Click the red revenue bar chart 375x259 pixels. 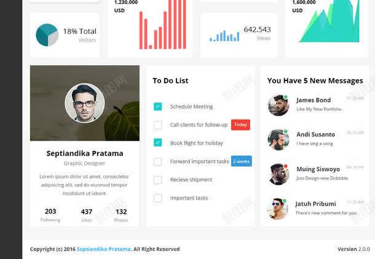click(163, 25)
